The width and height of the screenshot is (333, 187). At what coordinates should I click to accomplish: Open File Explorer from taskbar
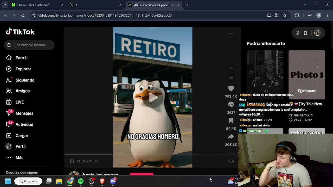coord(59,181)
